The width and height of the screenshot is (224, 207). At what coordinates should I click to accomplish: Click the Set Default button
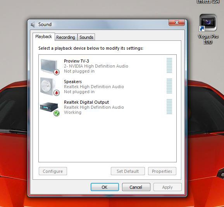(128, 171)
